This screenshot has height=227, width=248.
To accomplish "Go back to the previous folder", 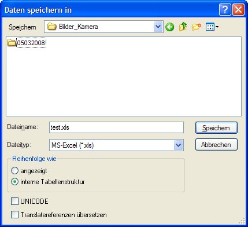I will [x=169, y=27].
